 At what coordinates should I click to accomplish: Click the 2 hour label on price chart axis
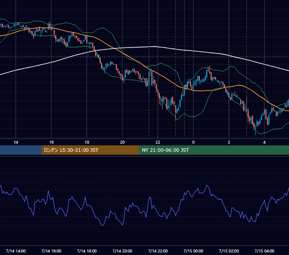tap(229, 142)
